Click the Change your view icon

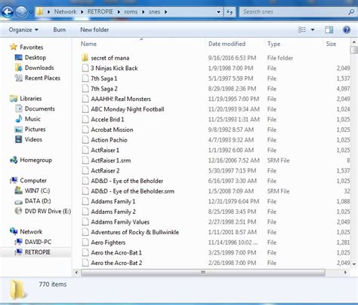pyautogui.click(x=302, y=29)
